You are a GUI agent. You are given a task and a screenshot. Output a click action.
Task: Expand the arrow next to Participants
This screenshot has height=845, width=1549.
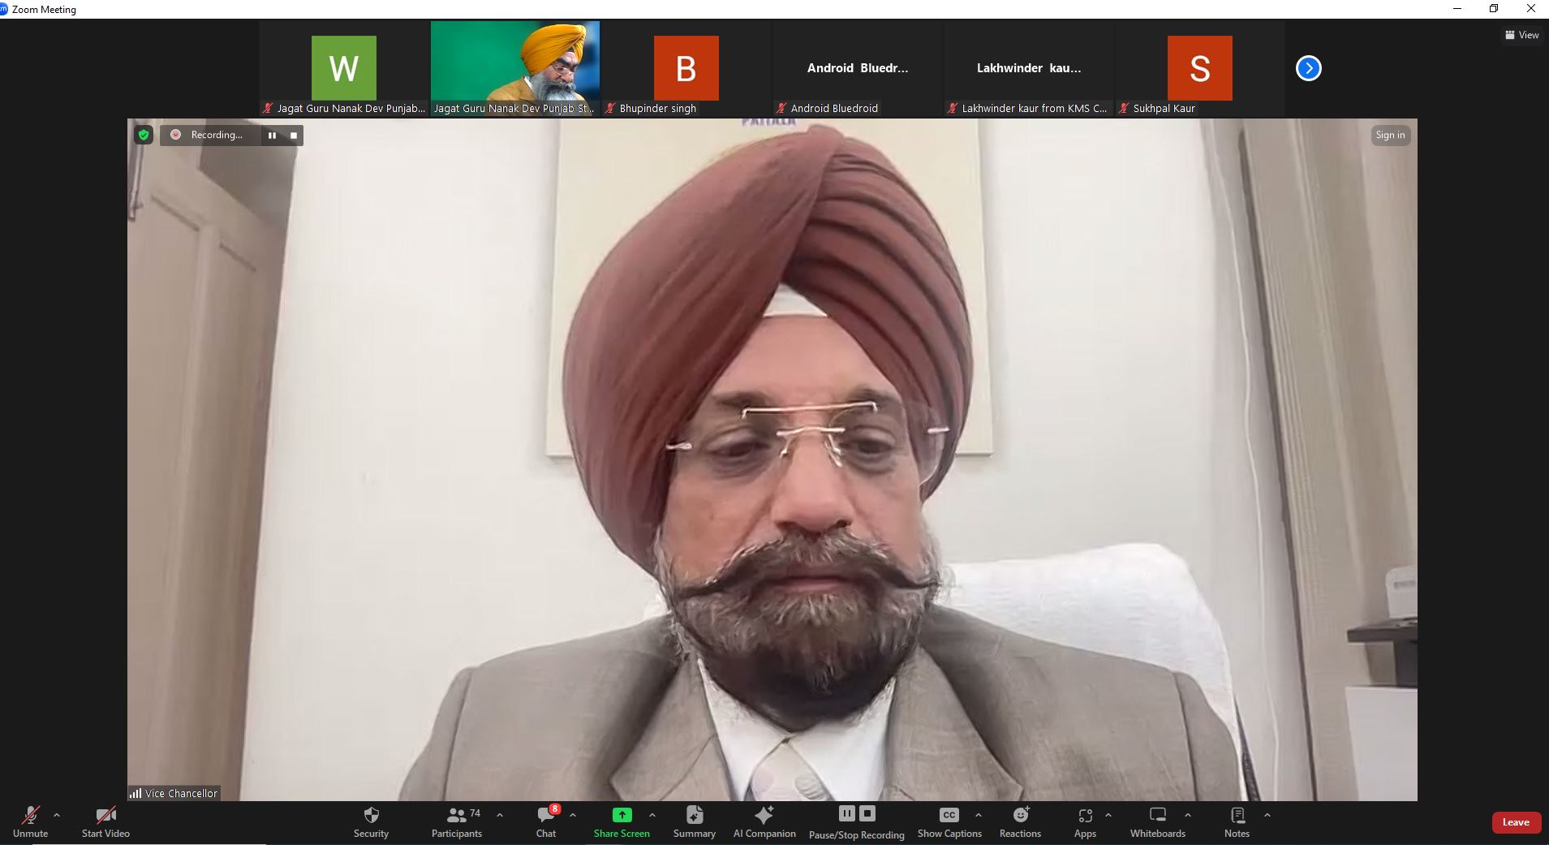point(500,815)
